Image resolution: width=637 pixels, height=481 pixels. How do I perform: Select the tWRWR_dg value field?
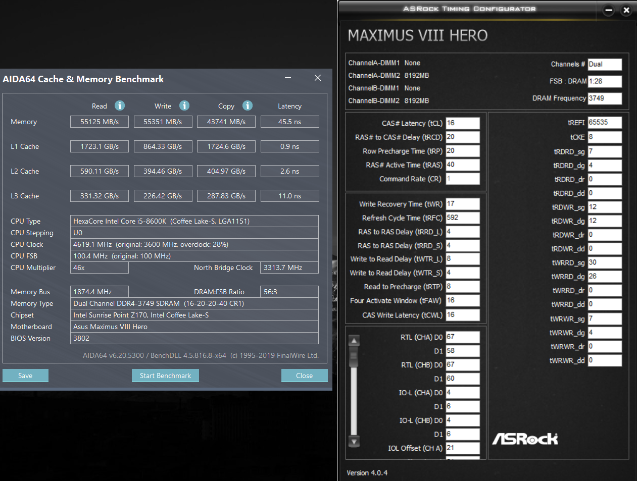tap(605, 333)
